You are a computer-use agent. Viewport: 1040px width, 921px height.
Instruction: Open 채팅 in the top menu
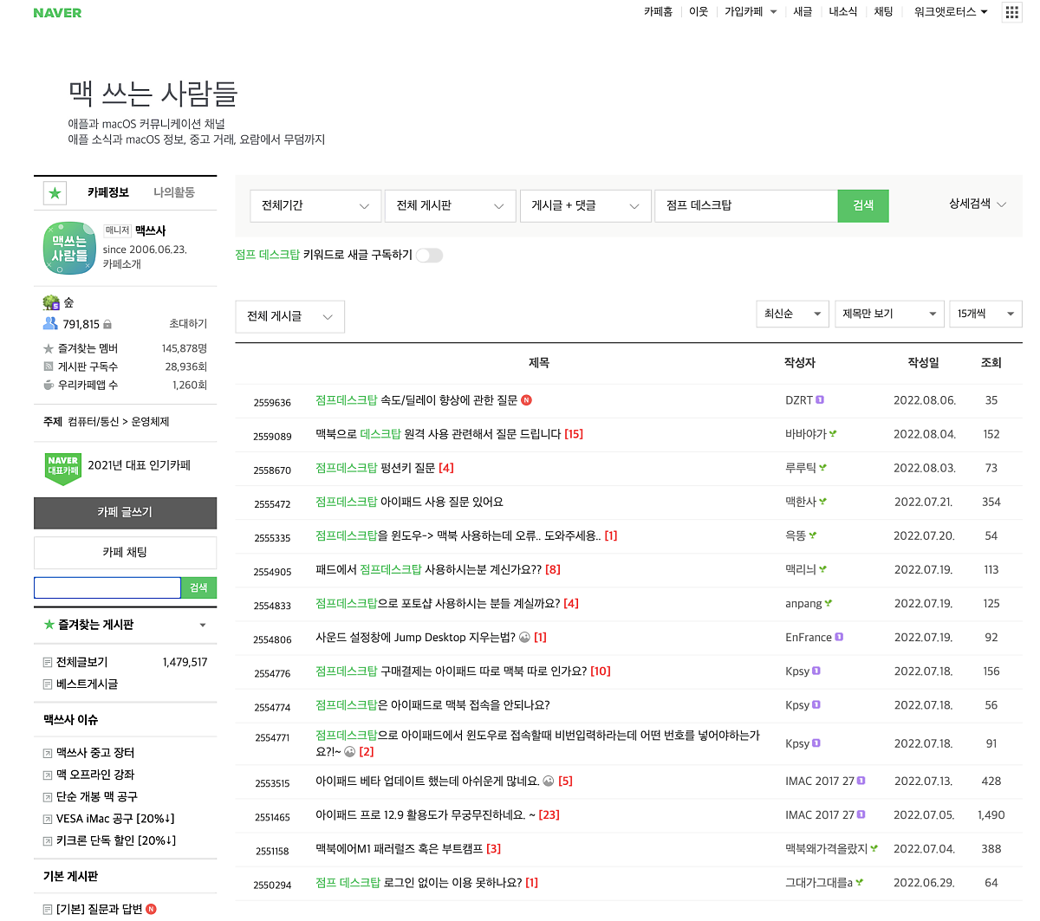click(x=883, y=12)
